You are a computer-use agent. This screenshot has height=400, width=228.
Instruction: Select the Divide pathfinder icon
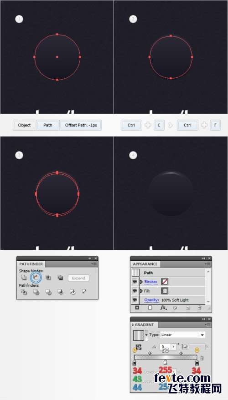[24, 292]
